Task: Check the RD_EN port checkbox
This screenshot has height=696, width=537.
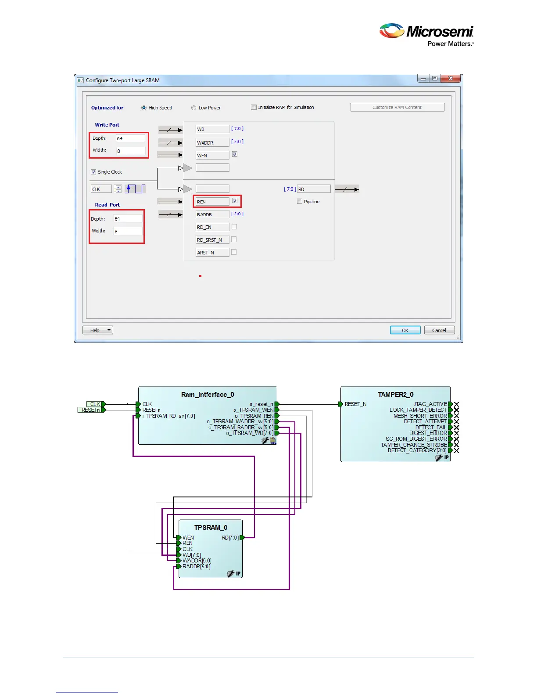Action: [x=234, y=227]
